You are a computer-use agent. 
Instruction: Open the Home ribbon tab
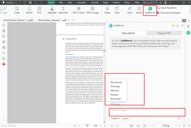51,2
